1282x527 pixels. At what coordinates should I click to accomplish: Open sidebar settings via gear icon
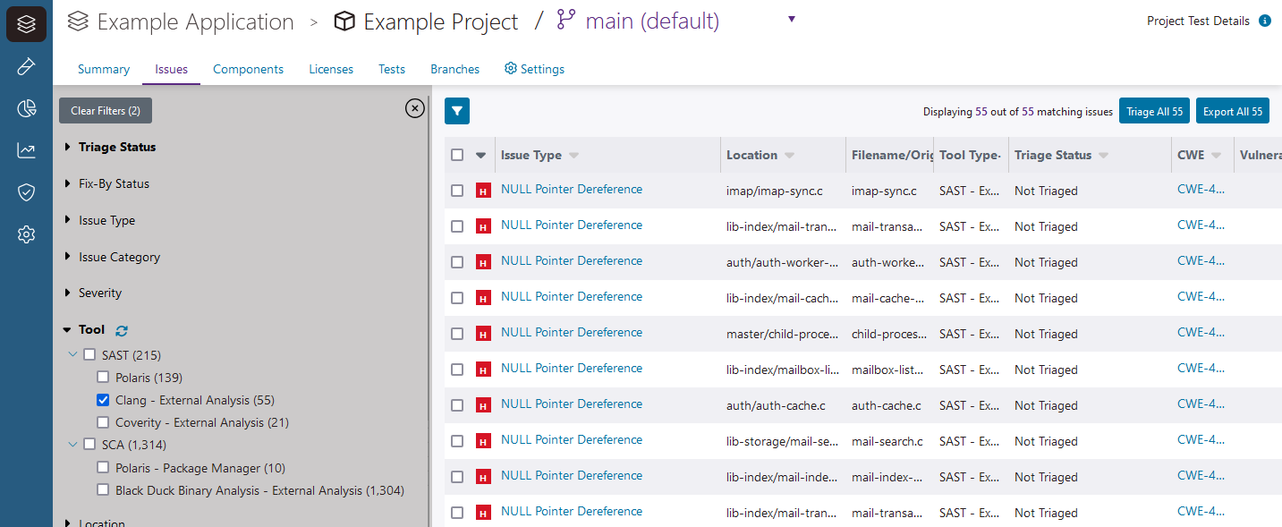click(x=25, y=234)
